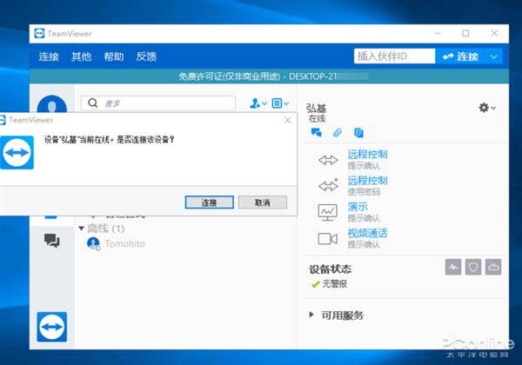The height and width of the screenshot is (365, 522).
Task: Click the 视频通话 link
Action: pyautogui.click(x=367, y=233)
